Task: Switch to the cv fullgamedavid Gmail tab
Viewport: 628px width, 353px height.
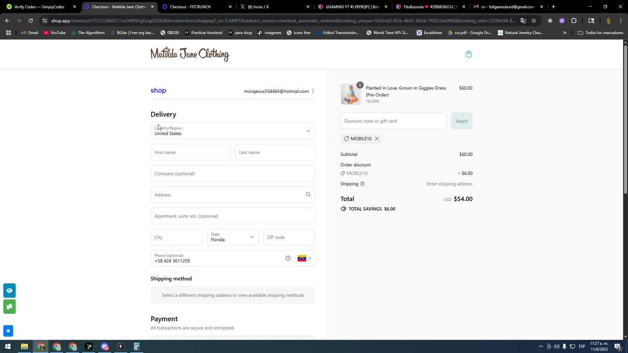Action: (x=508, y=7)
